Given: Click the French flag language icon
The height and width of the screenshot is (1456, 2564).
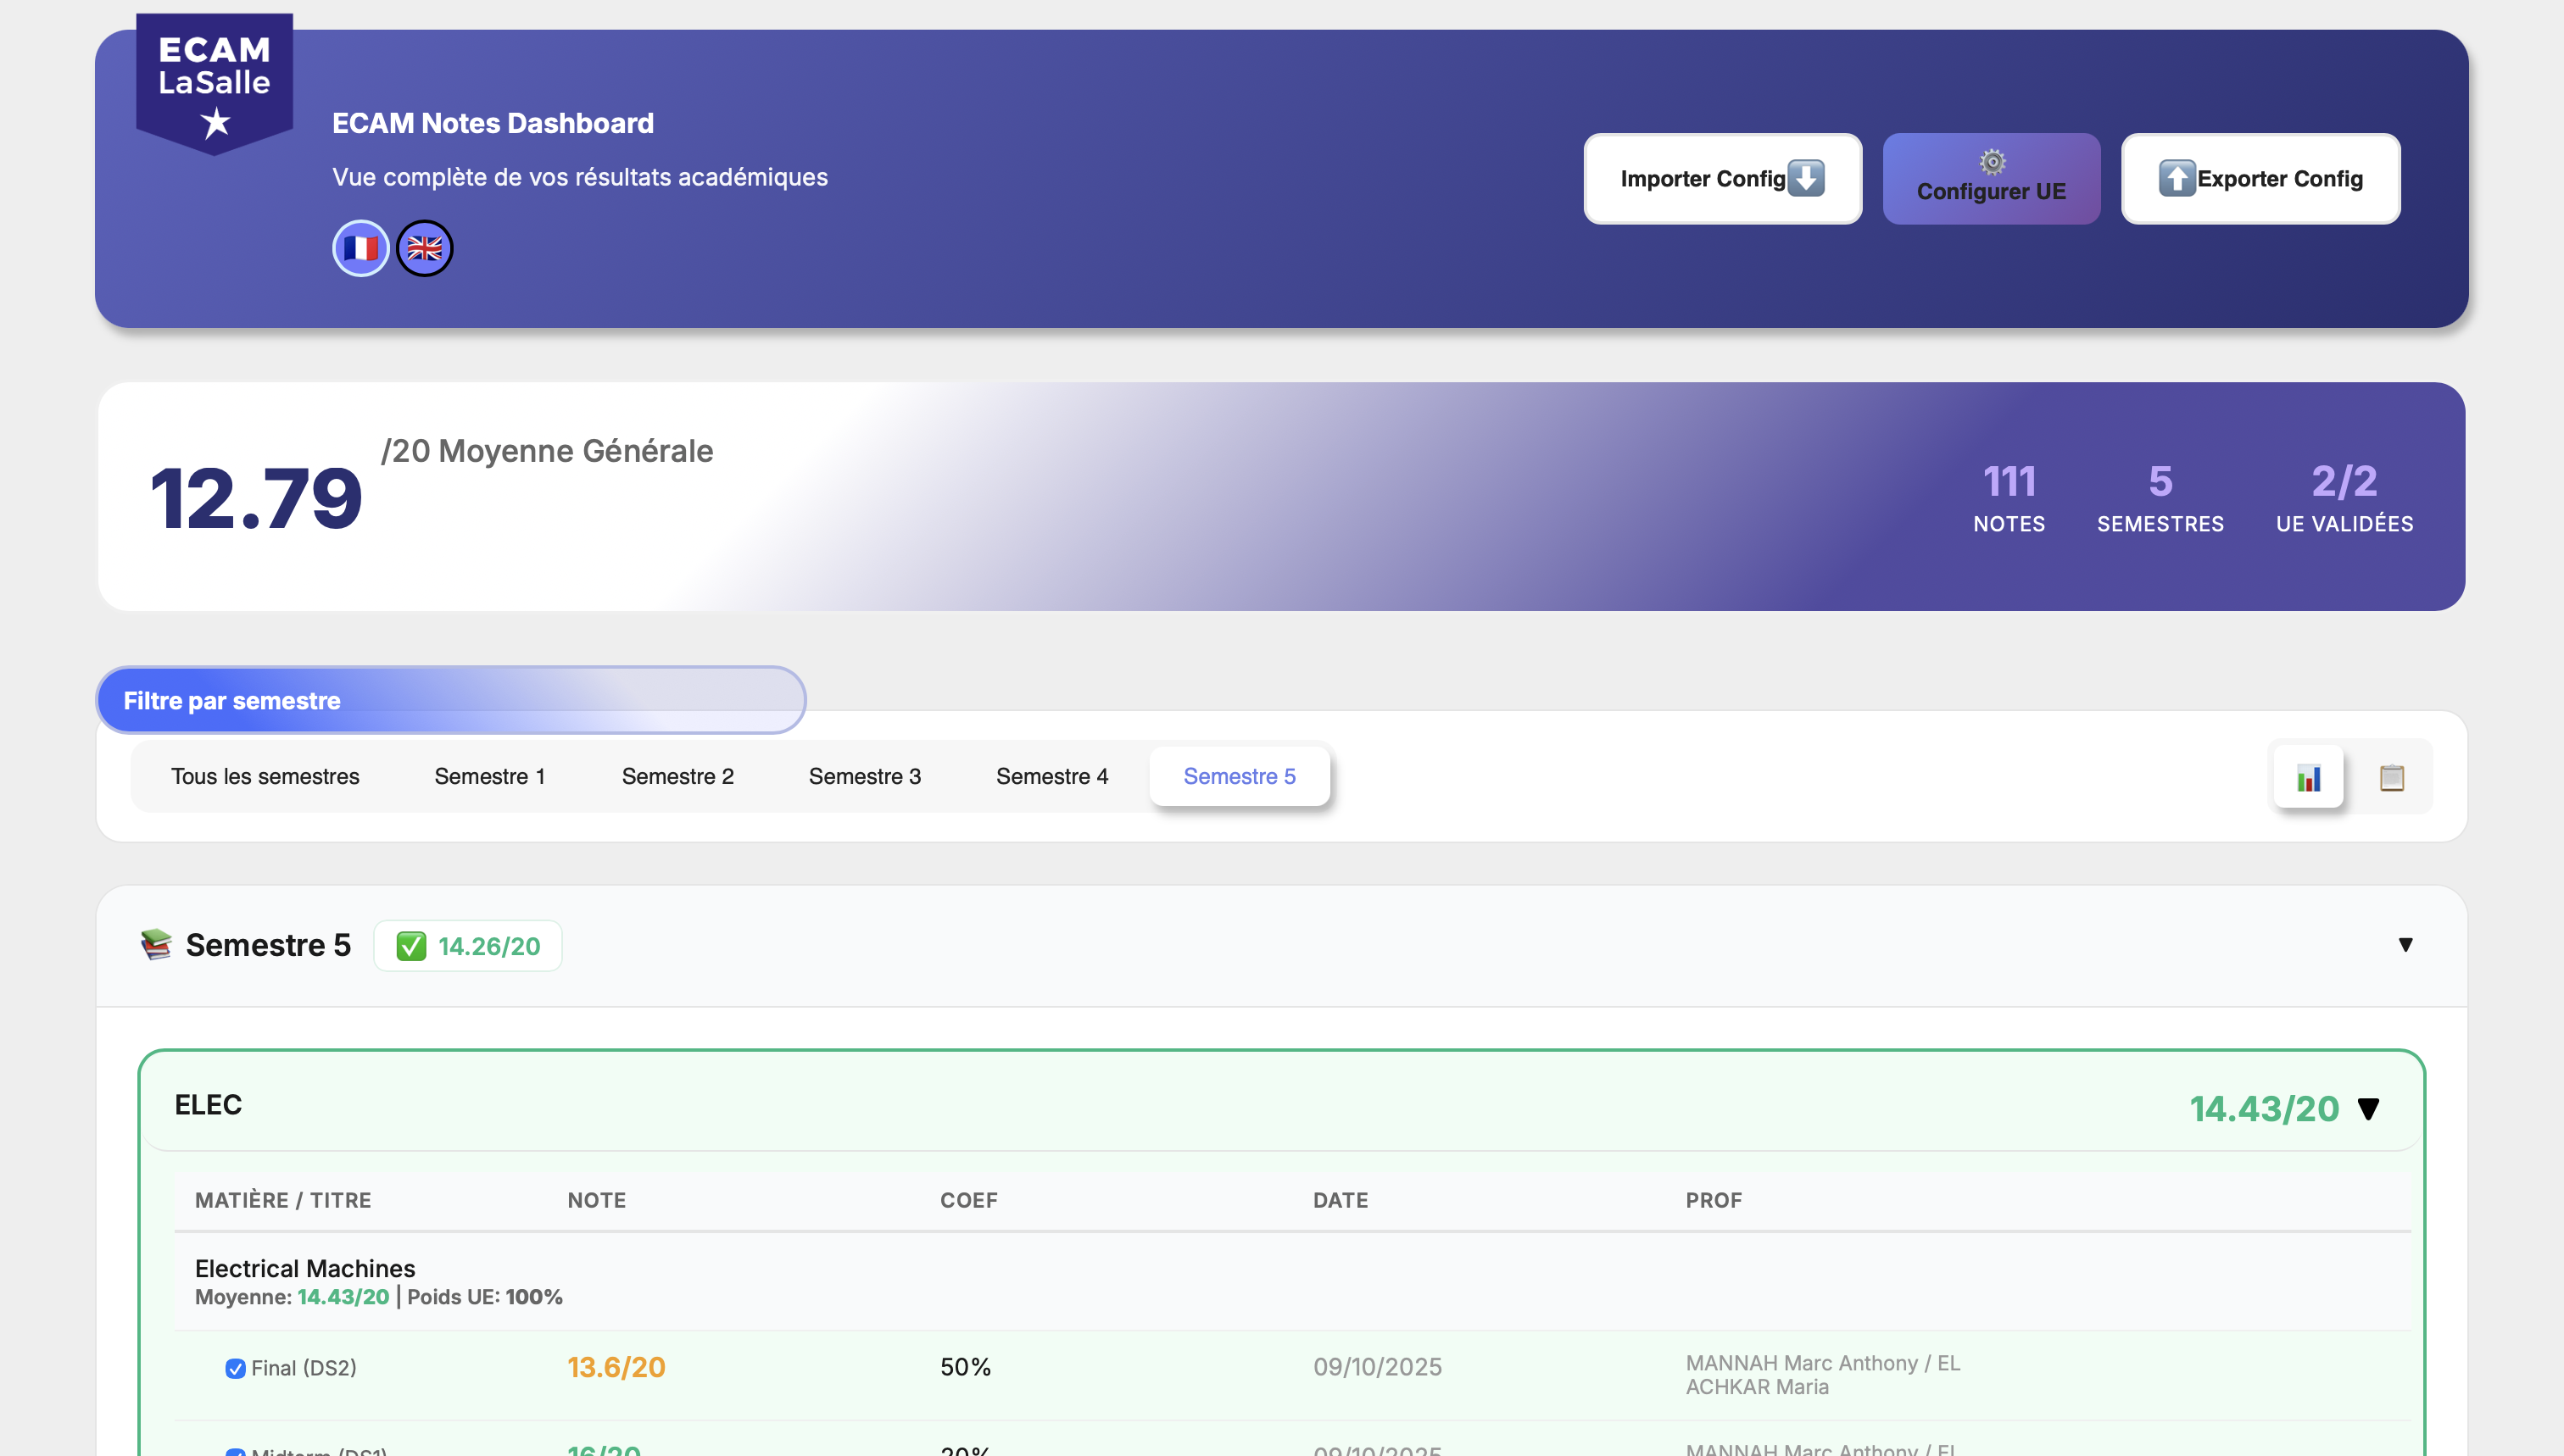Looking at the screenshot, I should [x=361, y=247].
